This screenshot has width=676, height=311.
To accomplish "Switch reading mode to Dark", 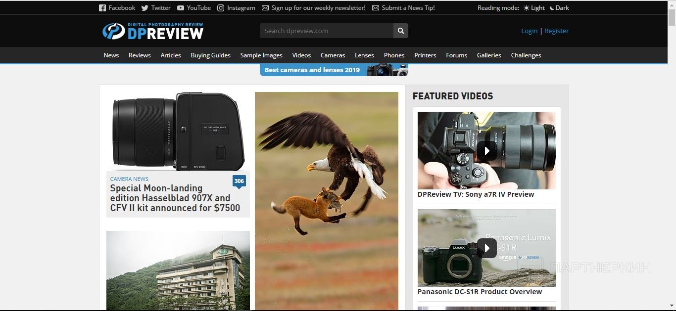I will 559,8.
